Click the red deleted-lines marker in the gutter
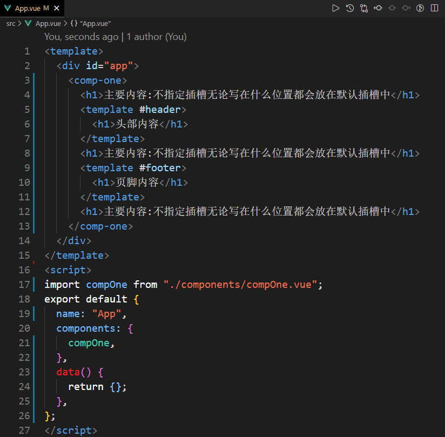 (34, 263)
